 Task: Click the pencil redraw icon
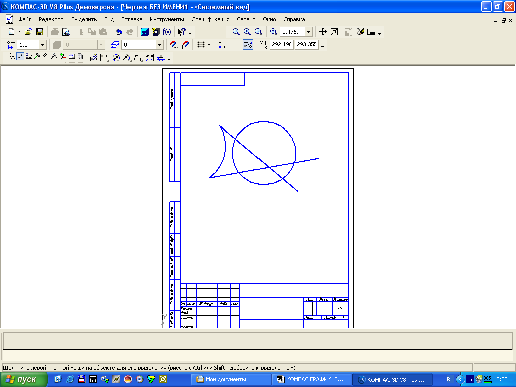[360, 32]
